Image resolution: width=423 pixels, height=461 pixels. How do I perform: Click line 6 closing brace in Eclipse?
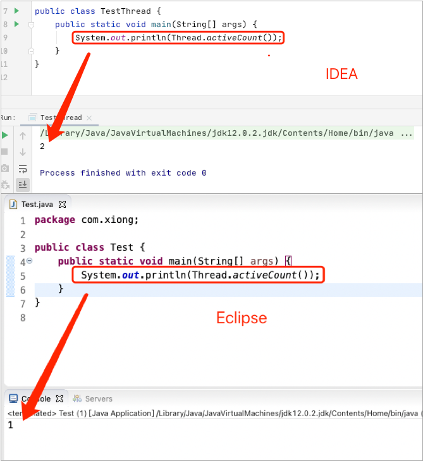click(61, 289)
